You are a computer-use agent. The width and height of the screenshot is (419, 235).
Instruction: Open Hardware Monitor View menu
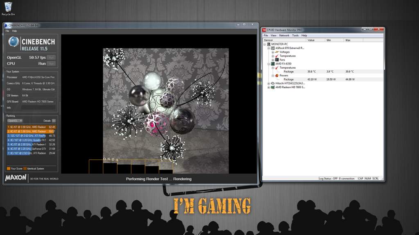point(273,36)
